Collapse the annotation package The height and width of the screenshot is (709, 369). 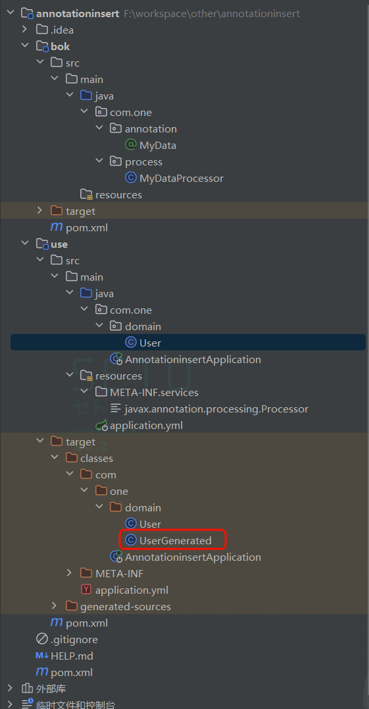(99, 129)
